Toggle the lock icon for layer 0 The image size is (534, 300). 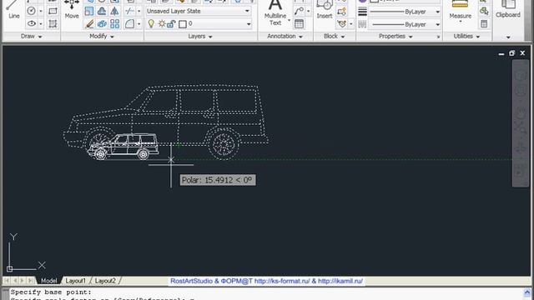pyautogui.click(x=172, y=23)
